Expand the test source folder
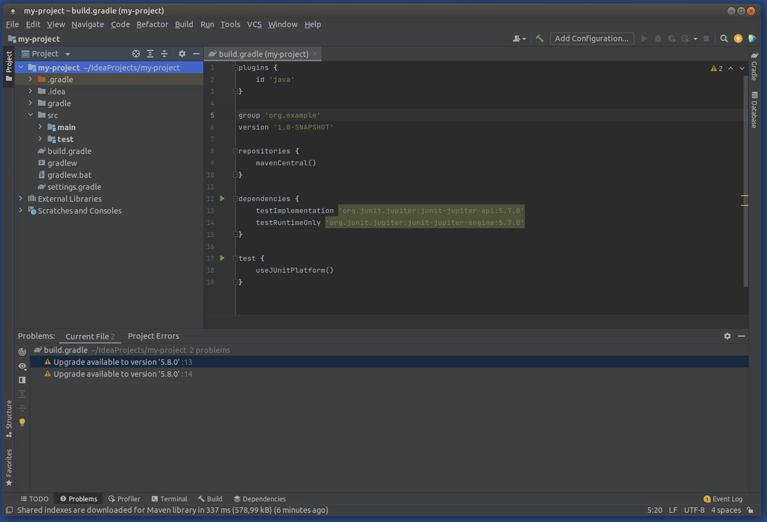 pos(41,139)
